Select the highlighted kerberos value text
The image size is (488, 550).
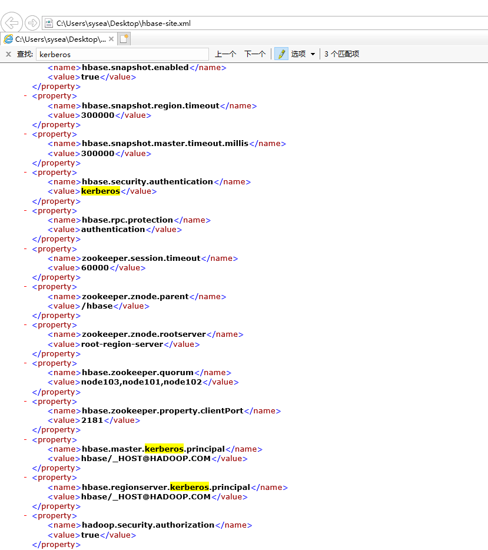100,191
